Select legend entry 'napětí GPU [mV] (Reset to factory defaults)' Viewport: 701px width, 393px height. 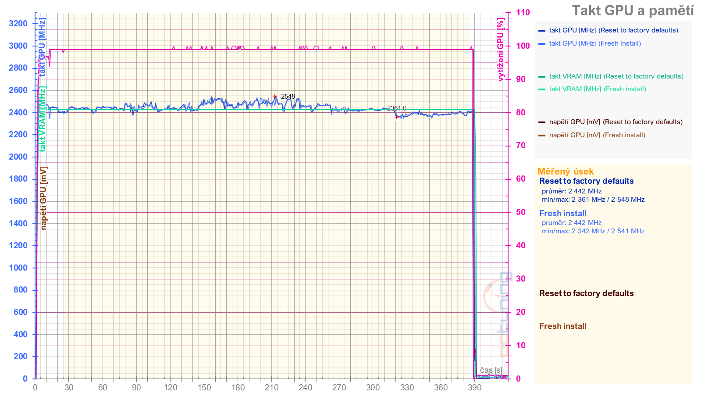[x=616, y=122]
